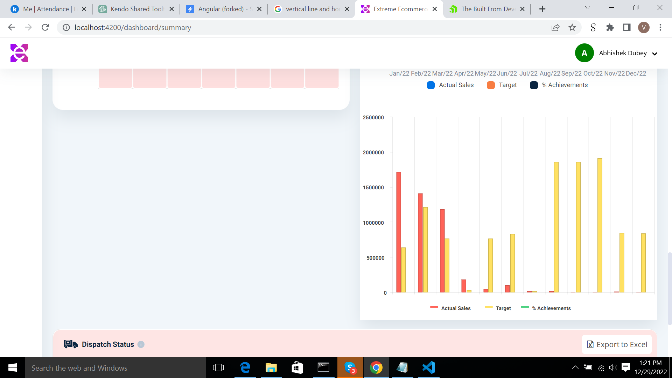Image resolution: width=672 pixels, height=378 pixels.
Task: Expand the Abhishek Dubey user dropdown
Action: pyautogui.click(x=654, y=54)
